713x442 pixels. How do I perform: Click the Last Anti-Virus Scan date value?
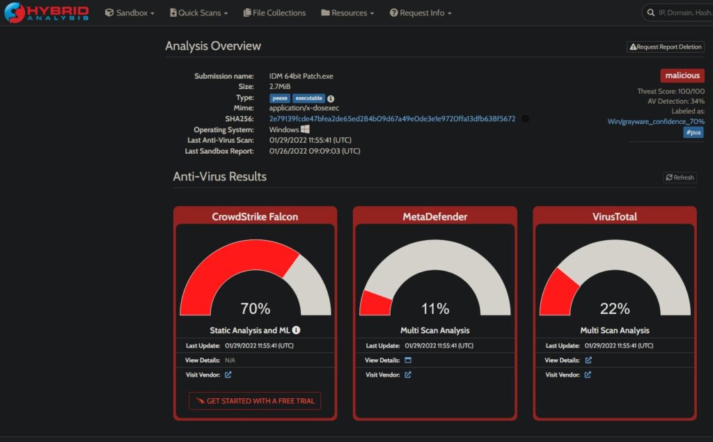(x=310, y=140)
